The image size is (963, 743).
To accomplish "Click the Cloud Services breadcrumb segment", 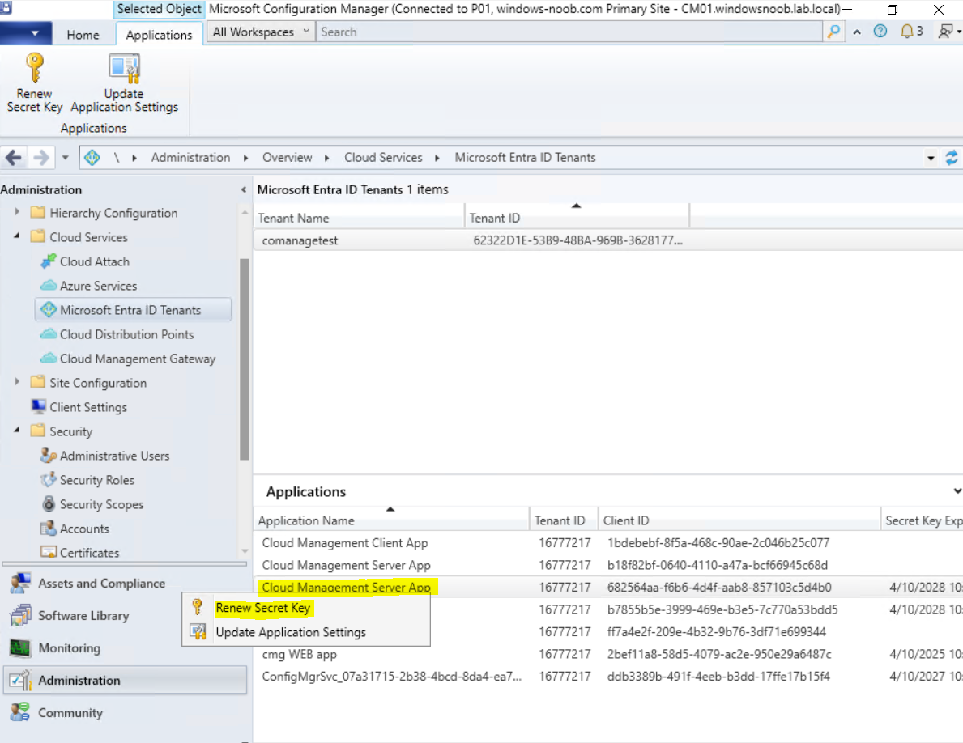I will tap(383, 158).
